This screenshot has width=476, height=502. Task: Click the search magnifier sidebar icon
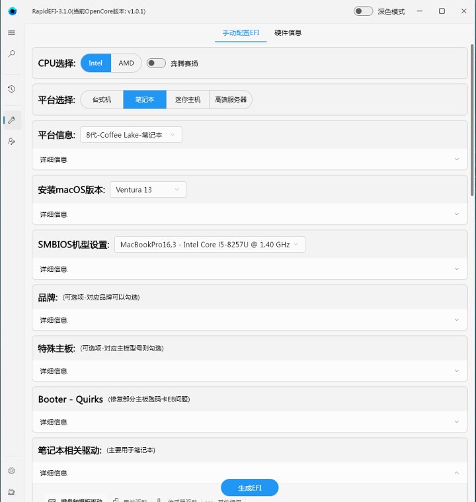(11, 54)
